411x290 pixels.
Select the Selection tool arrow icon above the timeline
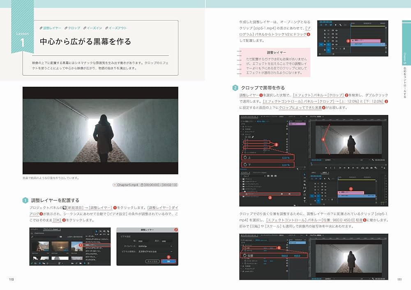[x=97, y=231]
